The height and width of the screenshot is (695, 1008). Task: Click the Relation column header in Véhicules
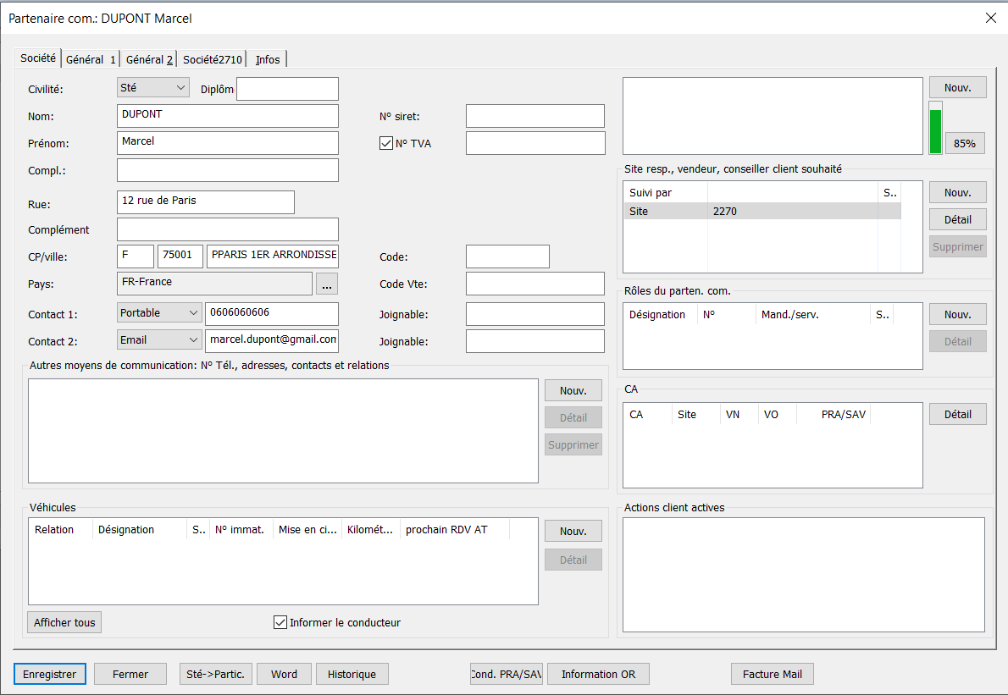61,530
